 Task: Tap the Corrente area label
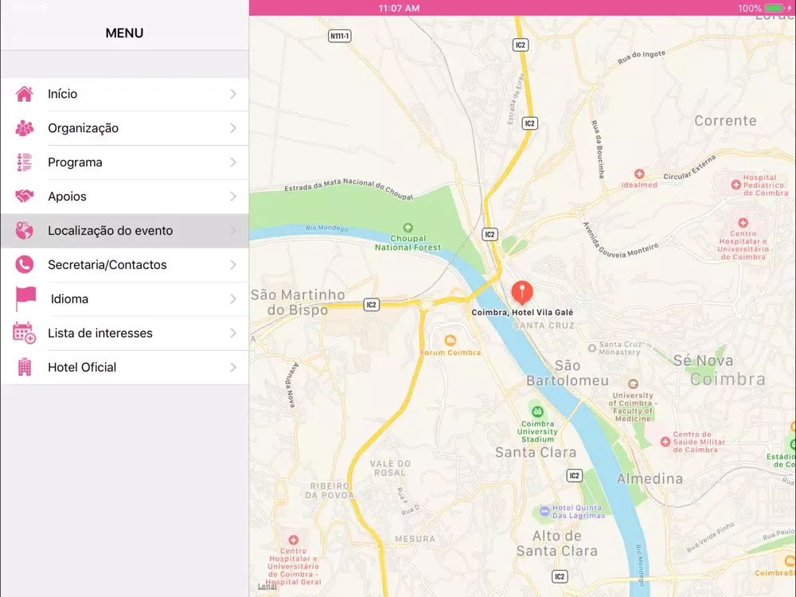[725, 121]
